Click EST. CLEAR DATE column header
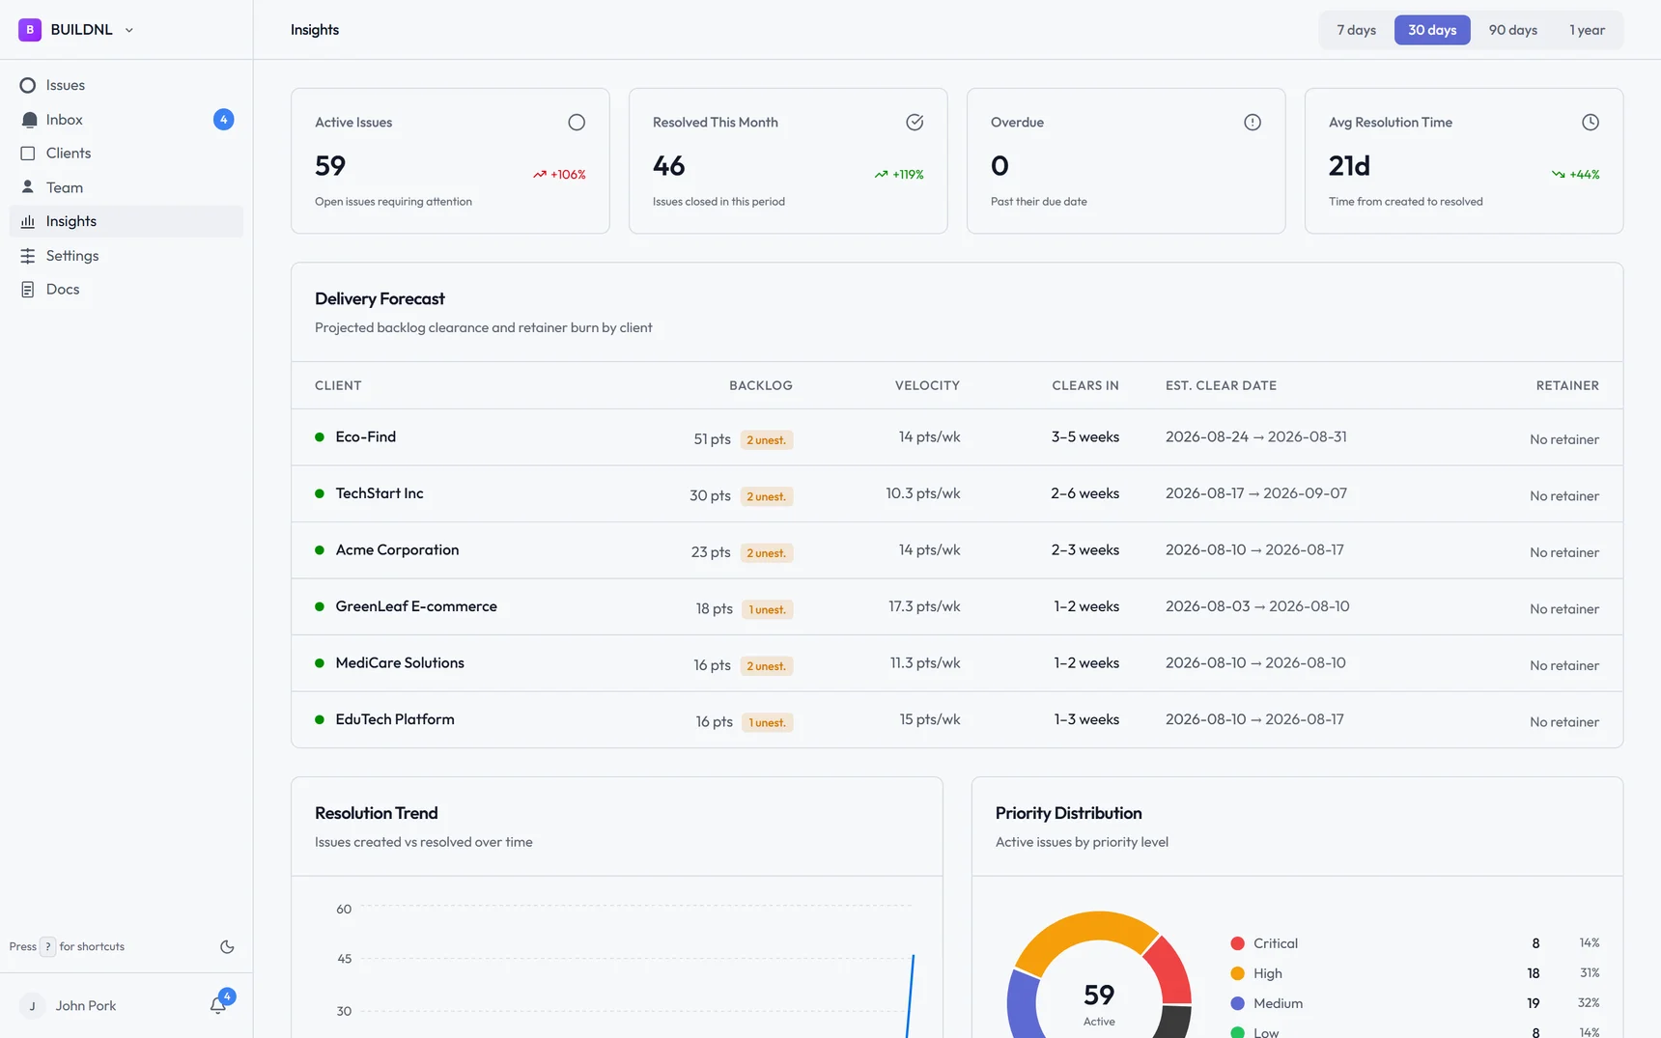Viewport: 1661px width, 1038px height. pos(1221,386)
